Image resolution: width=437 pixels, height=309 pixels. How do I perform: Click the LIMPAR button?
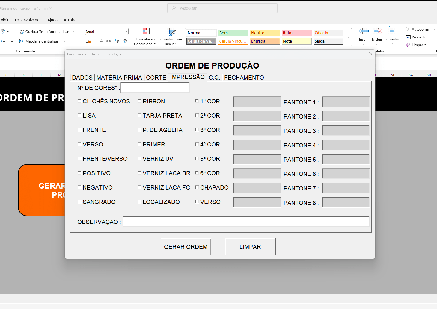coord(250,247)
